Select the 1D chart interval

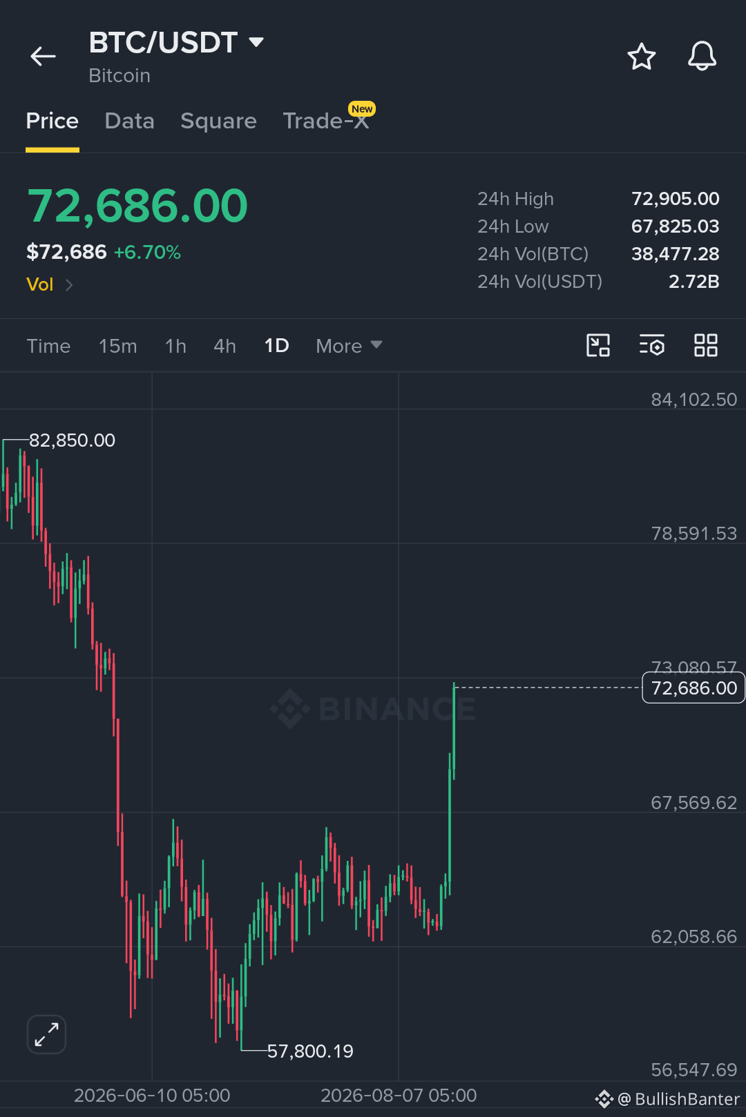[276, 346]
